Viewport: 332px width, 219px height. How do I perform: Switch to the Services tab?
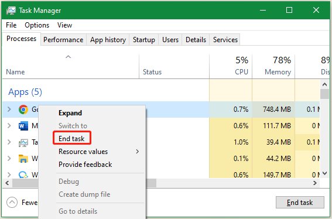tap(225, 40)
